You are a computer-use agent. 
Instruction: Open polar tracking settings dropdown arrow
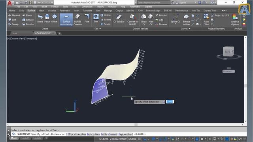pos(157,139)
